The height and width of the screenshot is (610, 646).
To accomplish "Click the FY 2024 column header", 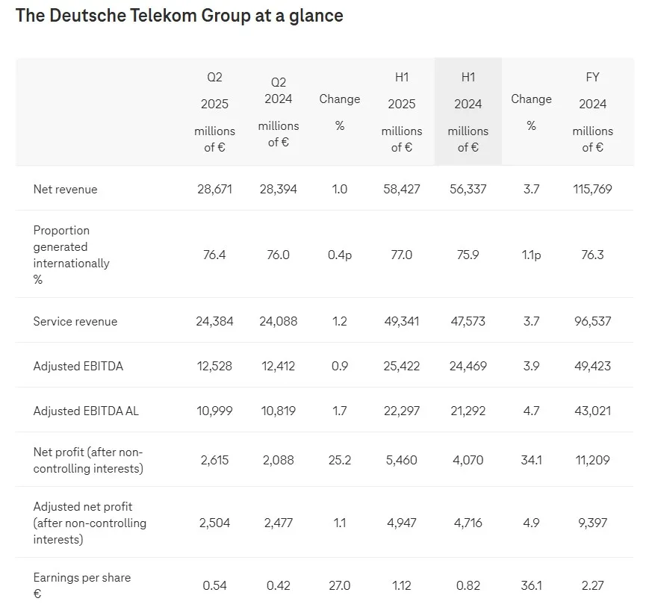I will [592, 112].
